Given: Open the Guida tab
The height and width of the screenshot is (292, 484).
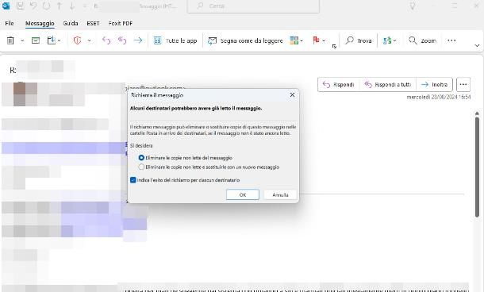Looking at the screenshot, I should coord(71,23).
